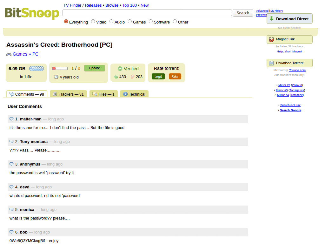The image size is (325, 244).
Task: Open the New torrents link
Action: [144, 5]
